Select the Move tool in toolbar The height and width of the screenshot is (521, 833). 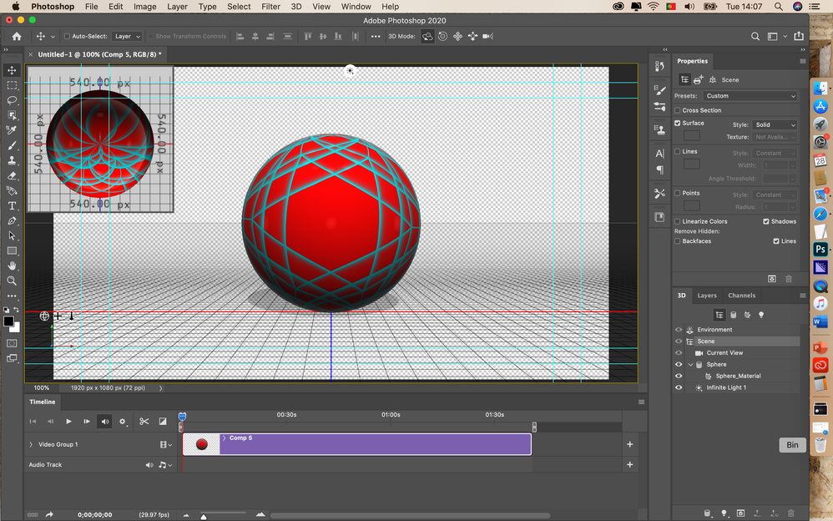[x=12, y=70]
